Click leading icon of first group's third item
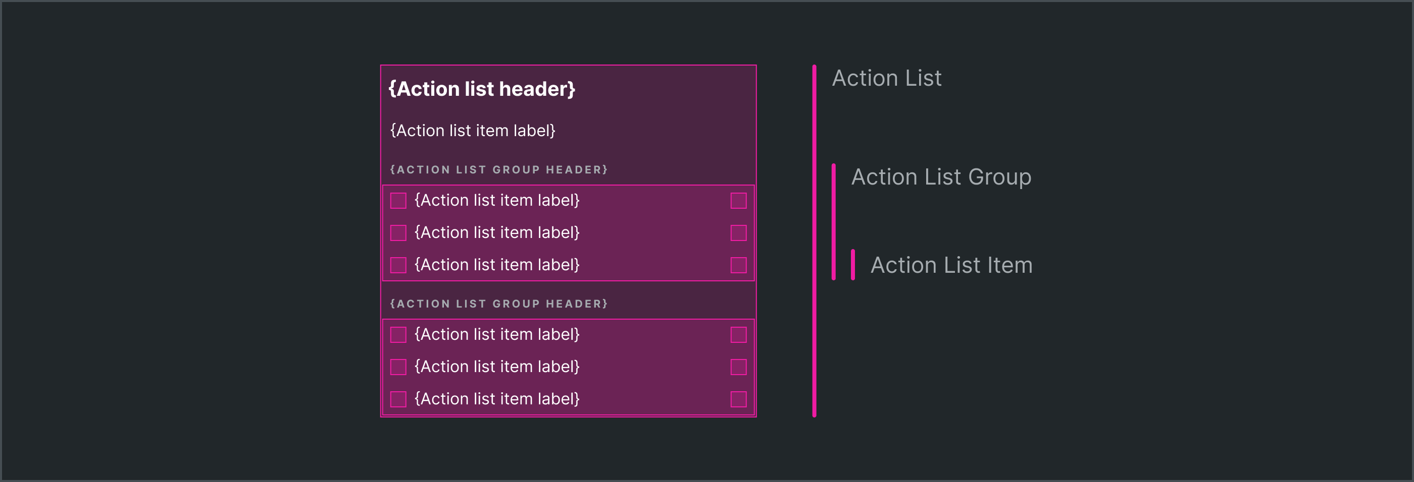The width and height of the screenshot is (1414, 482). (398, 265)
